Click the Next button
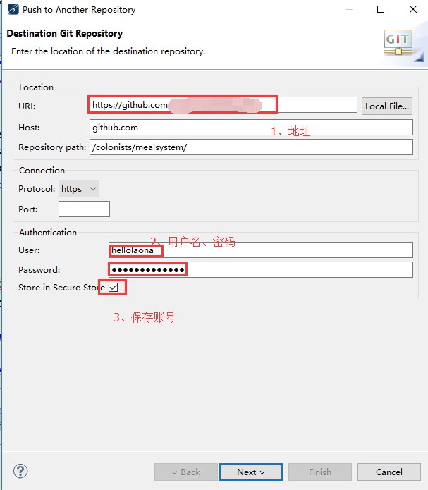The width and height of the screenshot is (428, 490). pyautogui.click(x=251, y=472)
